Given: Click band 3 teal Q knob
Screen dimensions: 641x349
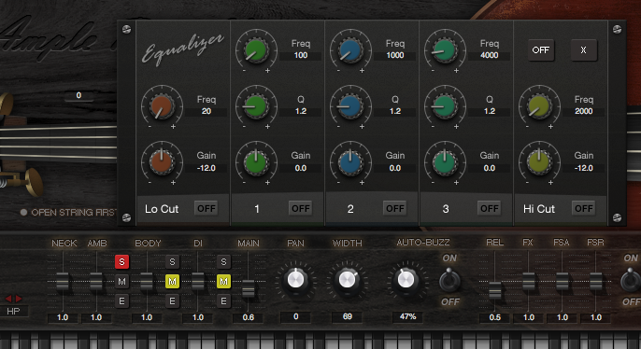Looking at the screenshot, I should (445, 105).
